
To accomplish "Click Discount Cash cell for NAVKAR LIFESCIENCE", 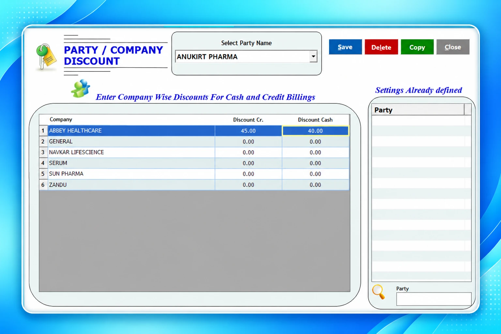I will [x=315, y=152].
